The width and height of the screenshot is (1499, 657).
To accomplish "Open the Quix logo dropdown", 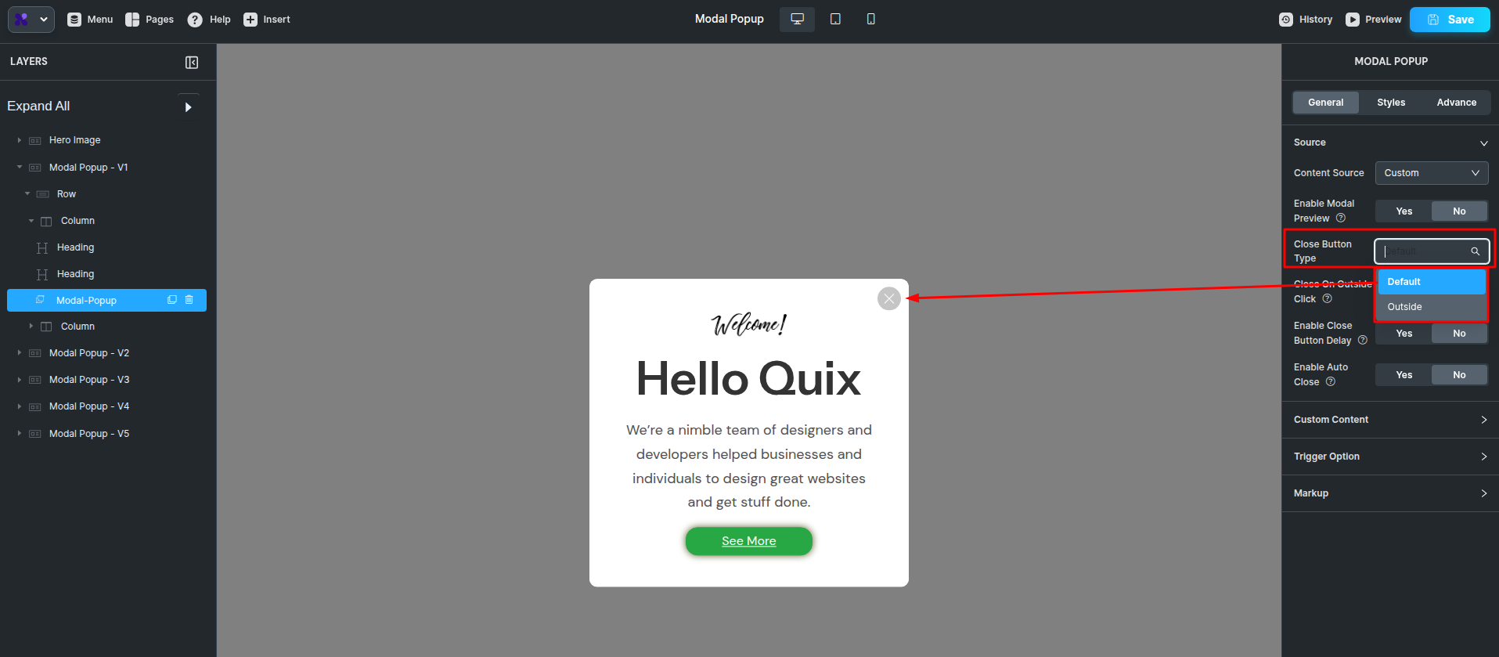I will tap(31, 20).
